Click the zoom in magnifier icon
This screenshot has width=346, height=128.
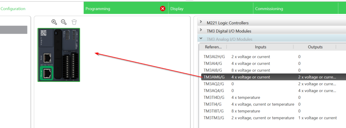tap(54, 22)
